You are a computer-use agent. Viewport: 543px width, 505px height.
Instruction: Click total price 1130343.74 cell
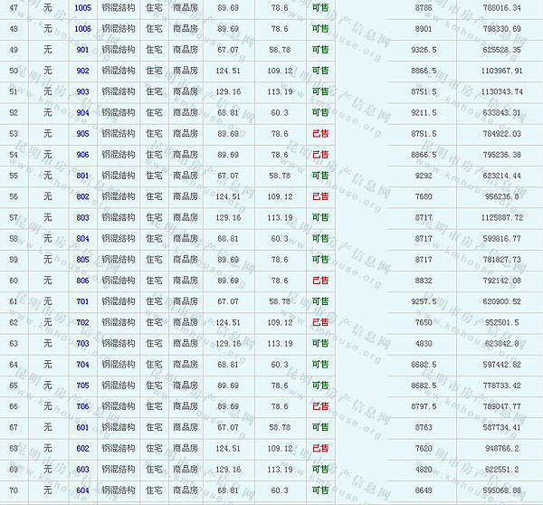pyautogui.click(x=501, y=91)
